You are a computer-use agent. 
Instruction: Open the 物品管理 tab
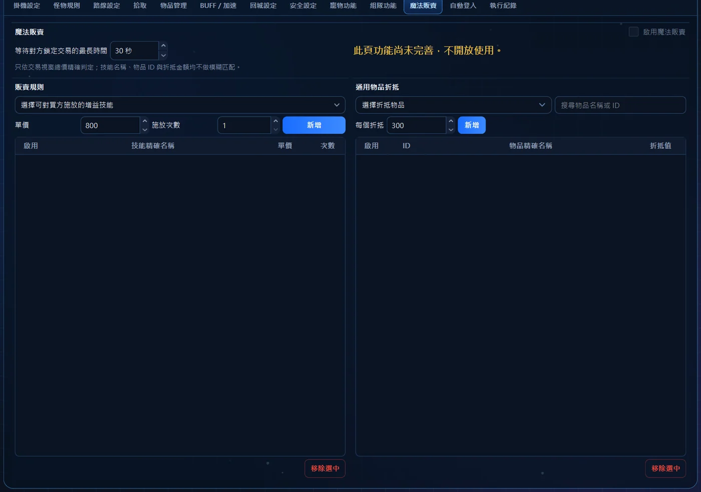pyautogui.click(x=173, y=6)
